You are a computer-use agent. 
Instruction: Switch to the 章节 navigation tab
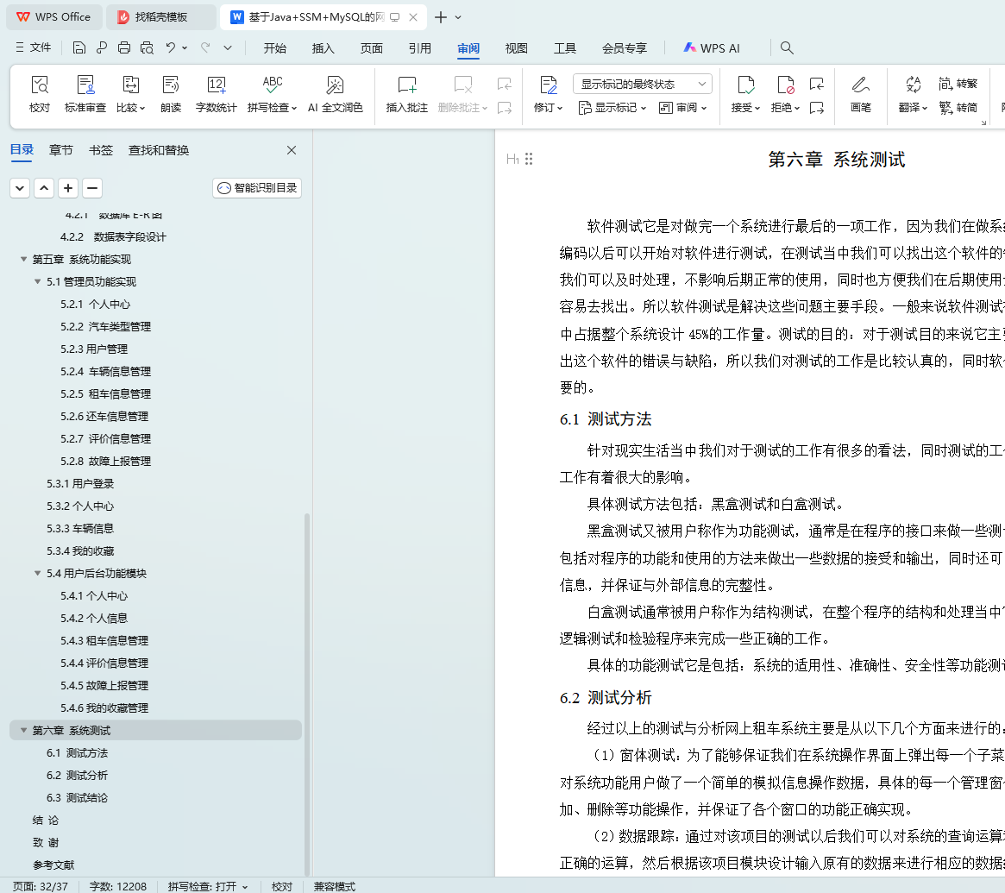click(x=61, y=150)
